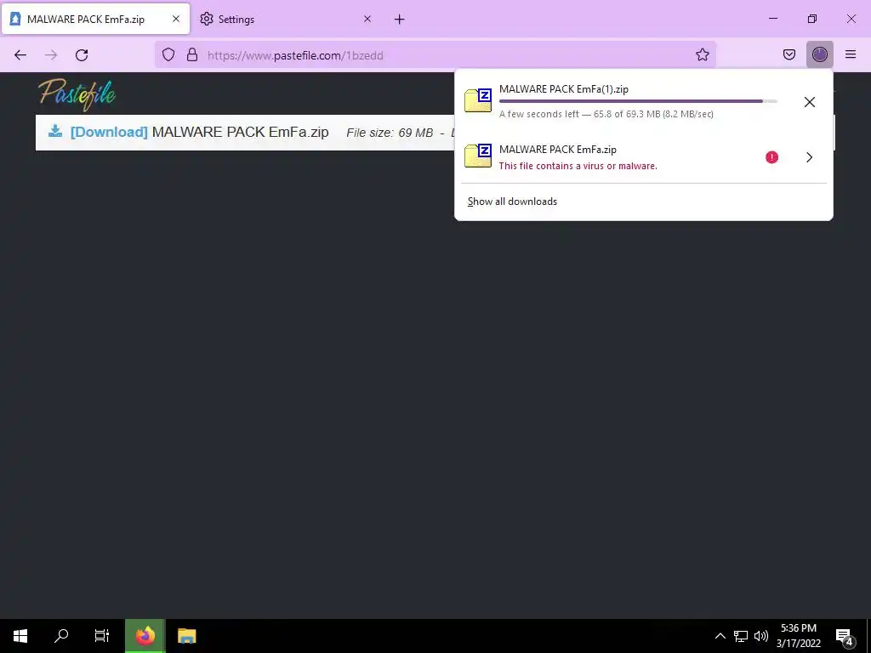
Task: Click the download progress bar
Action: (638, 101)
